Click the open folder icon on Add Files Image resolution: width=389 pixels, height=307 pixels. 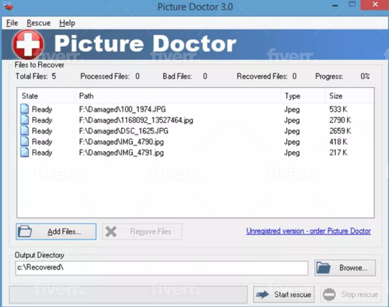(x=25, y=232)
